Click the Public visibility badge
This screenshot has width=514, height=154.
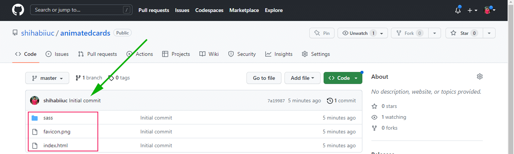[122, 33]
